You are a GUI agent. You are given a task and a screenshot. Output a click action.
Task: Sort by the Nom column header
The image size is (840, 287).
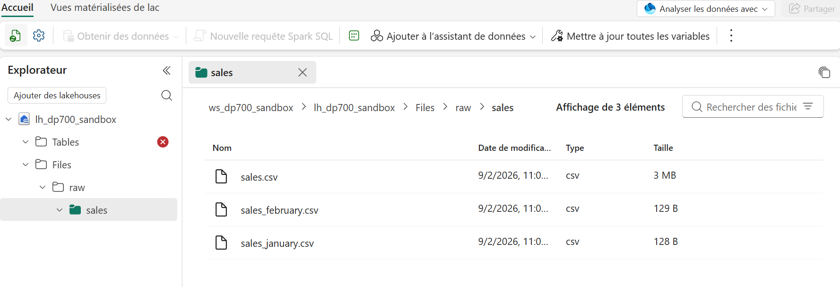222,148
